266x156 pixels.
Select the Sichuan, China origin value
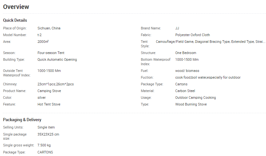click(49, 28)
